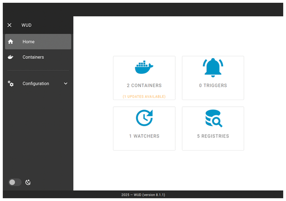Open the 1 Watchers card label
Viewport: 286px width, 201px height.
coord(144,136)
